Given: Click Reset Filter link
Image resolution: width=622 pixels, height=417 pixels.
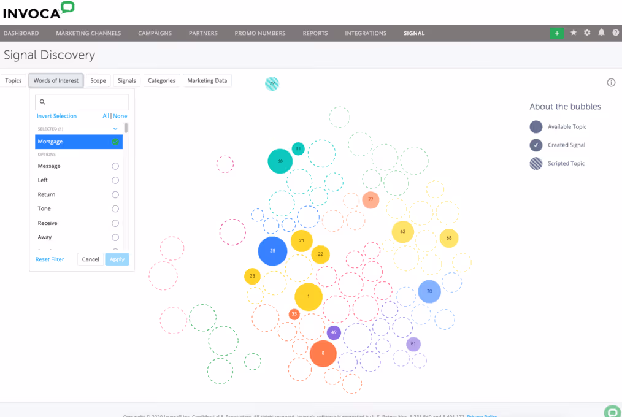Looking at the screenshot, I should [x=50, y=259].
